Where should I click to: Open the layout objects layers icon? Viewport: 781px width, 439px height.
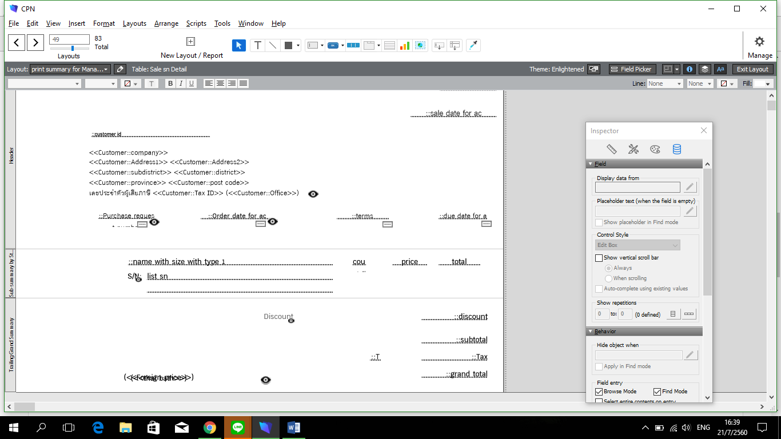pos(705,69)
